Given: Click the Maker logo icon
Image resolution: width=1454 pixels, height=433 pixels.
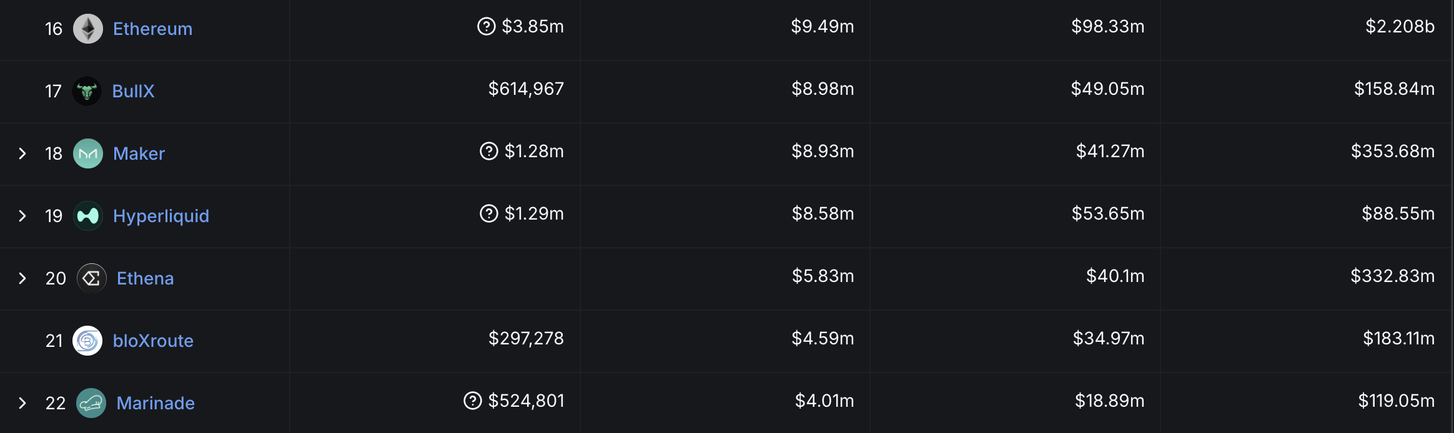Looking at the screenshot, I should tap(88, 153).
